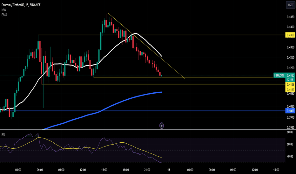Click the RSI indicator label

tap(3, 135)
